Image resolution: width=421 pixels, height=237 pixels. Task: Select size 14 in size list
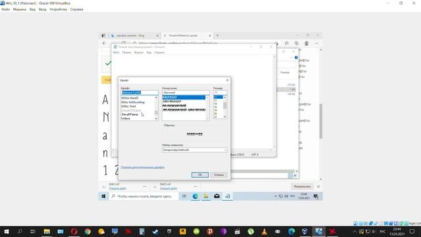216,103
